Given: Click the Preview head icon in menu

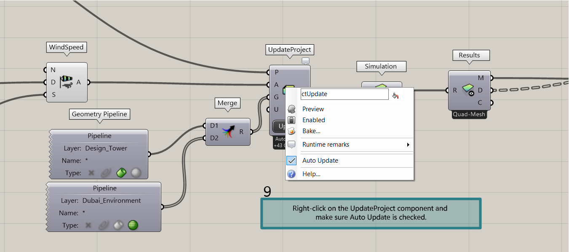Looking at the screenshot, I should click(x=291, y=109).
